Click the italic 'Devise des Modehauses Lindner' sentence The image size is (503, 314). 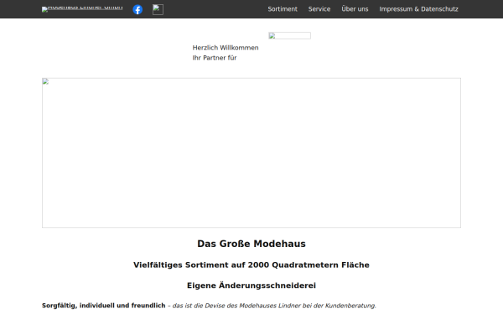pyautogui.click(x=274, y=306)
